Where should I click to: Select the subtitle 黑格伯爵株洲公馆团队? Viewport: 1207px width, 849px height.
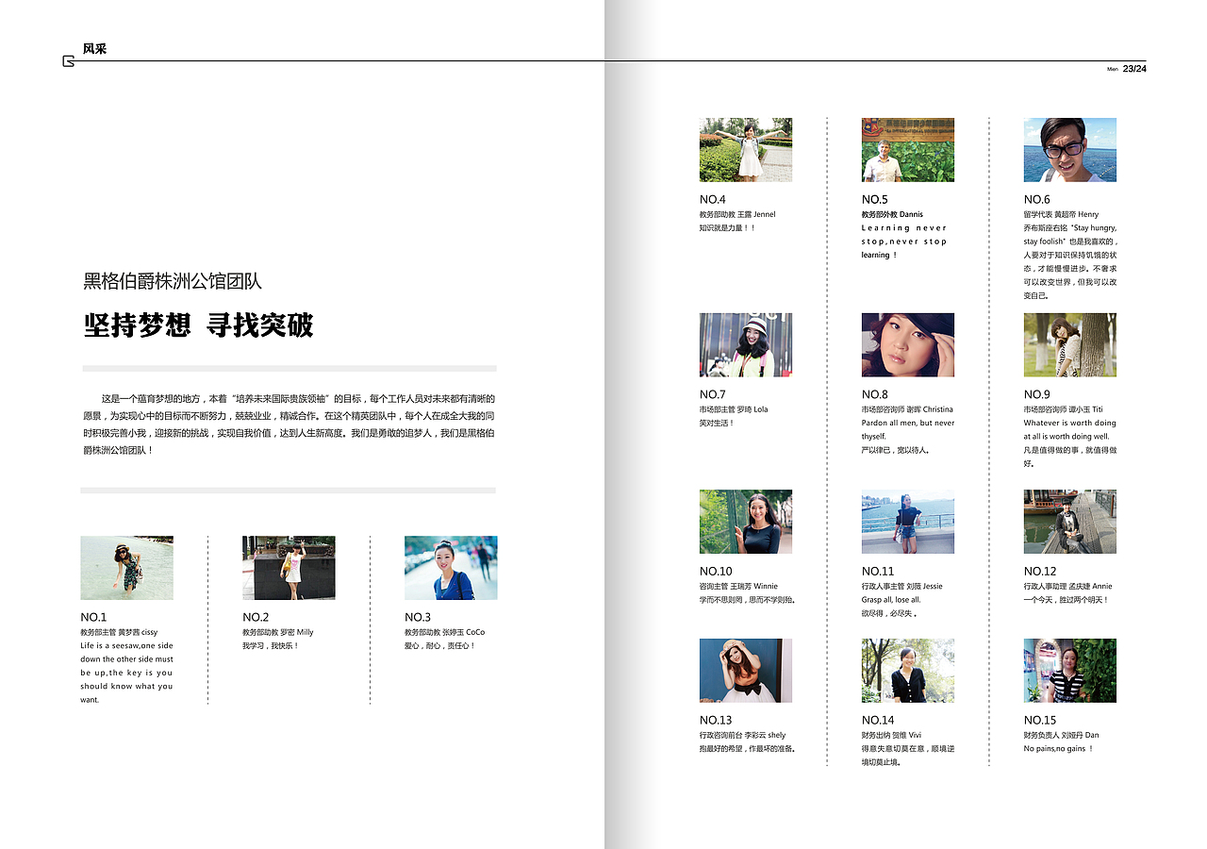[173, 280]
